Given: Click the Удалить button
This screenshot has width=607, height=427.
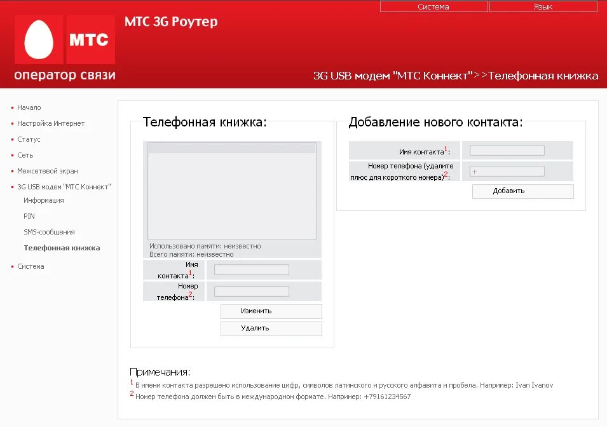Looking at the screenshot, I should [x=271, y=329].
